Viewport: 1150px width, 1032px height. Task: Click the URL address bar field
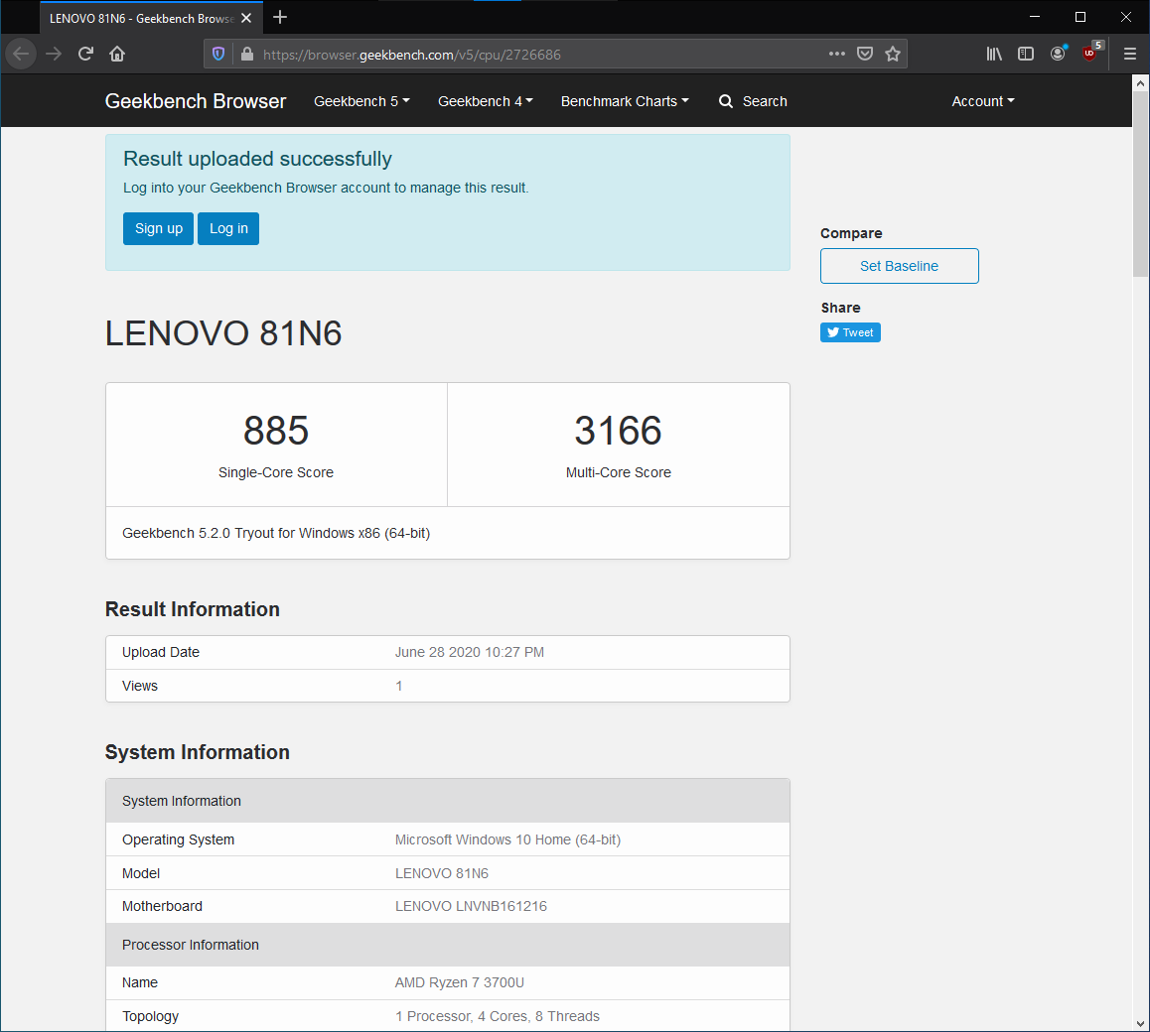click(x=536, y=55)
